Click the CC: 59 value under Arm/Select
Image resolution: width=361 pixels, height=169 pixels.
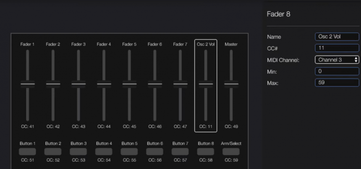(231, 160)
